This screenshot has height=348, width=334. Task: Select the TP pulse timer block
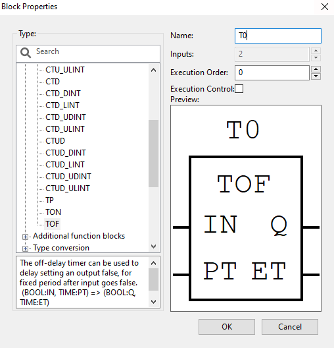click(49, 200)
